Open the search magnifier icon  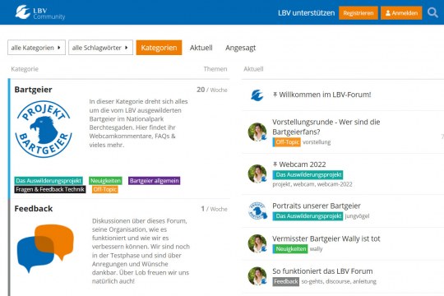pyautogui.click(x=432, y=13)
